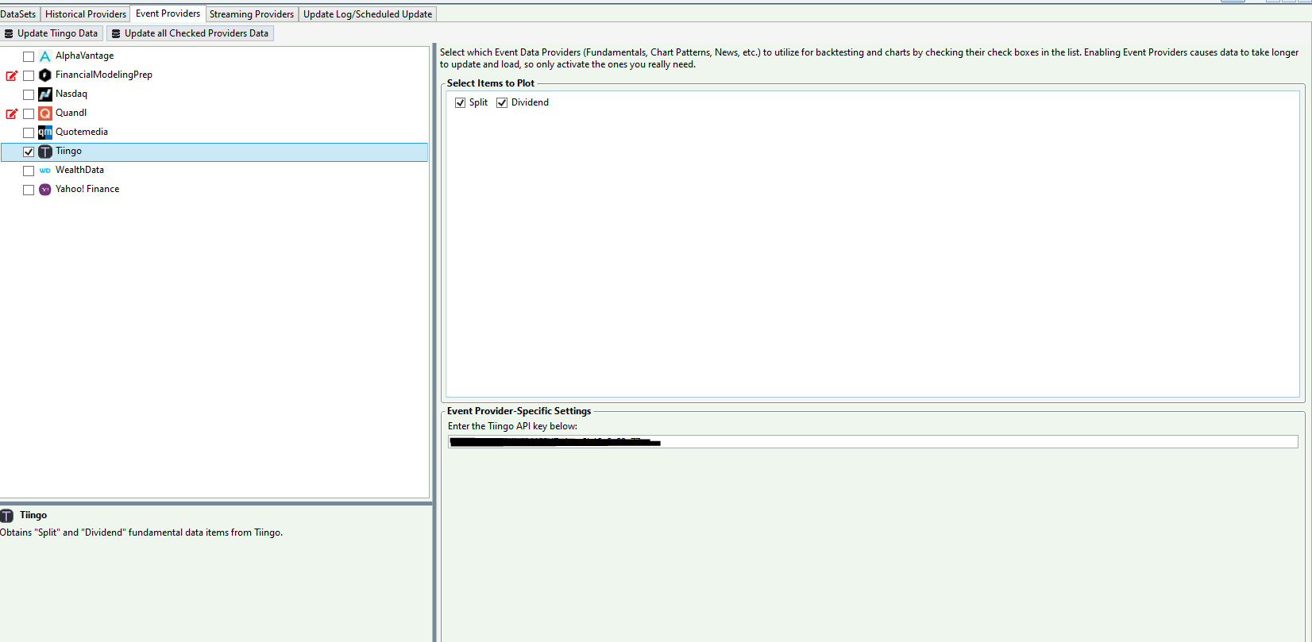Click the FinancialModelingPrep logo icon
Viewport: 1312px width, 642px height.
click(45, 75)
